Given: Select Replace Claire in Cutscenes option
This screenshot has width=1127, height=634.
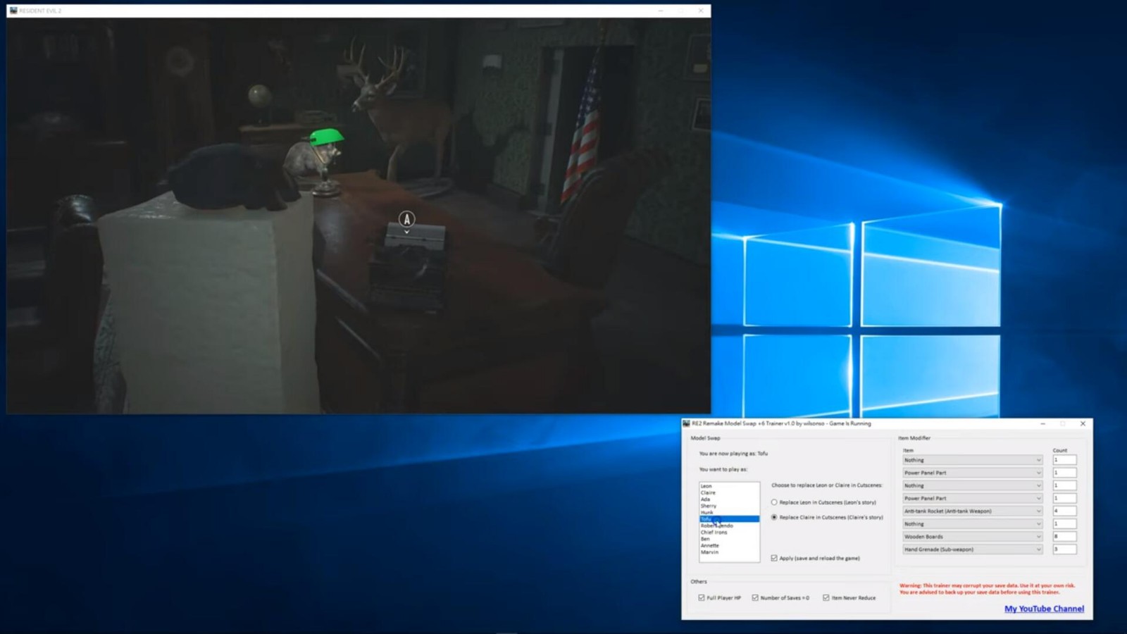Looking at the screenshot, I should [774, 517].
